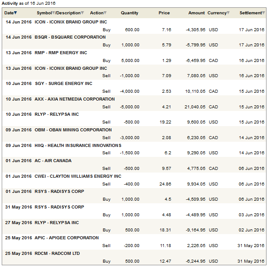
Task: Select the BSQR - BSQUARE CORPORATION row
Action: click(70, 37)
